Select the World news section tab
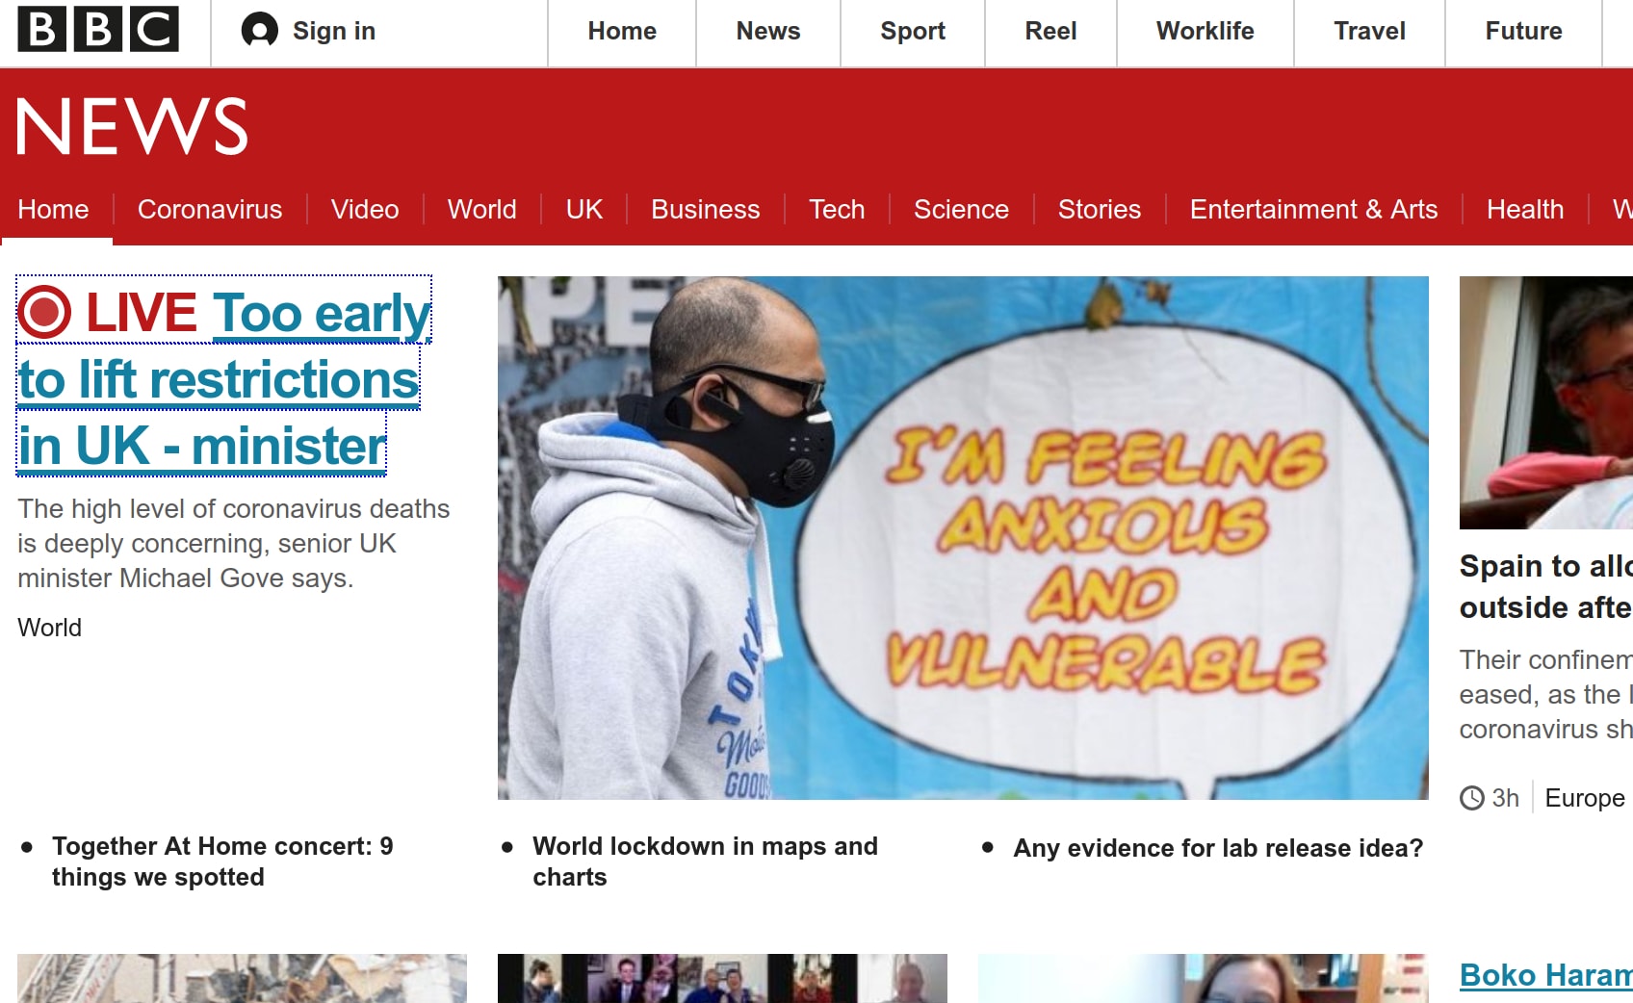1633x1003 pixels. 482,209
